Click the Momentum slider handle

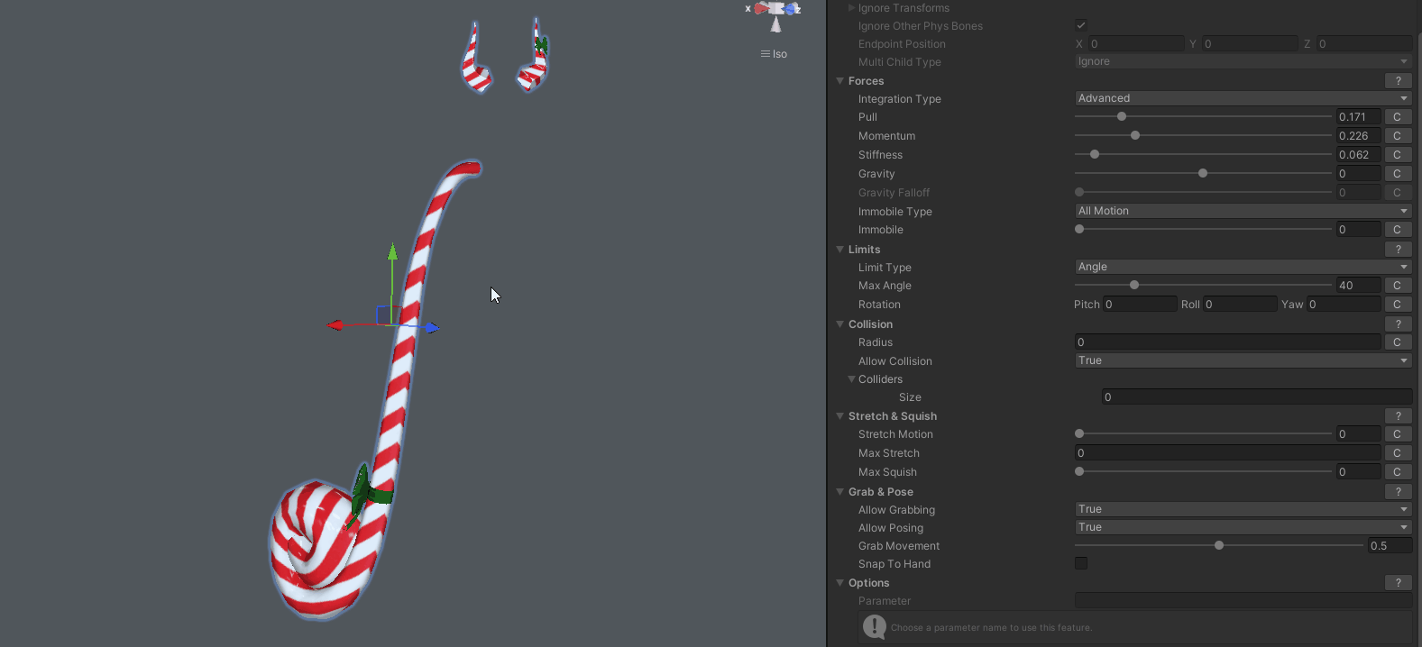point(1135,135)
